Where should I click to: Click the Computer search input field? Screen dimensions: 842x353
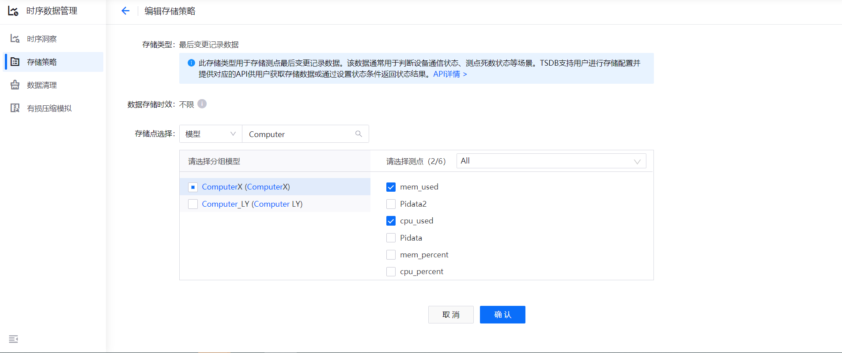[x=305, y=134]
